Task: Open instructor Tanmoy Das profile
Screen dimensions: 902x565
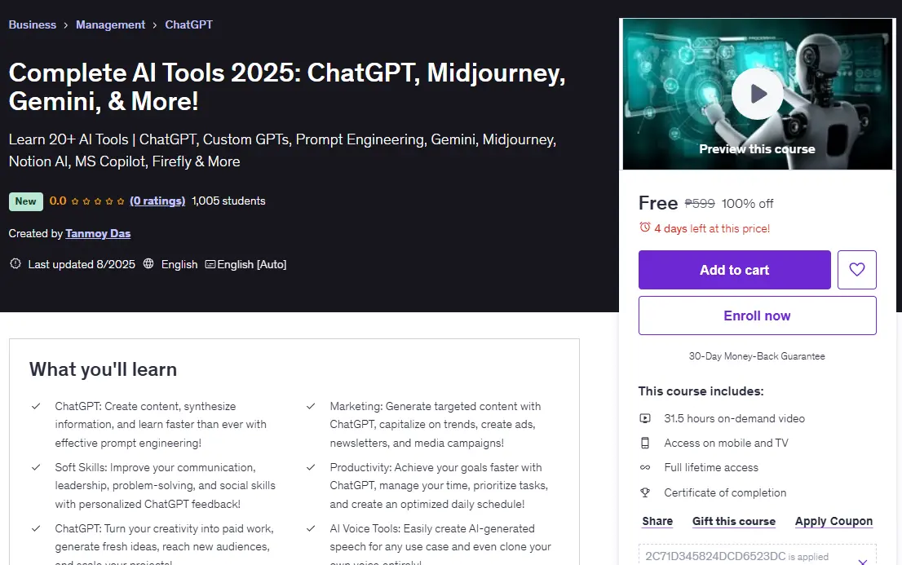Action: pos(98,234)
